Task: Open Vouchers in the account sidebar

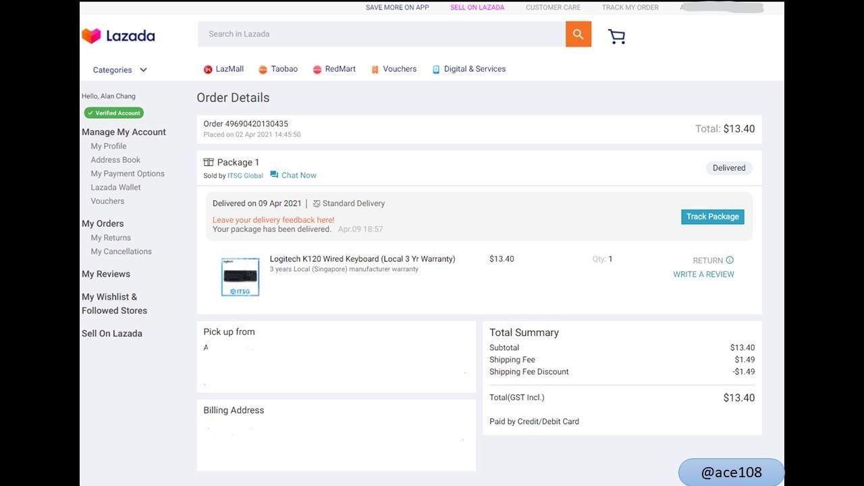Action: [107, 201]
